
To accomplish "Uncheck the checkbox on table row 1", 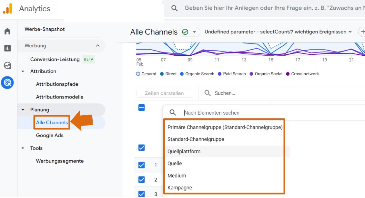I will pos(142,165).
